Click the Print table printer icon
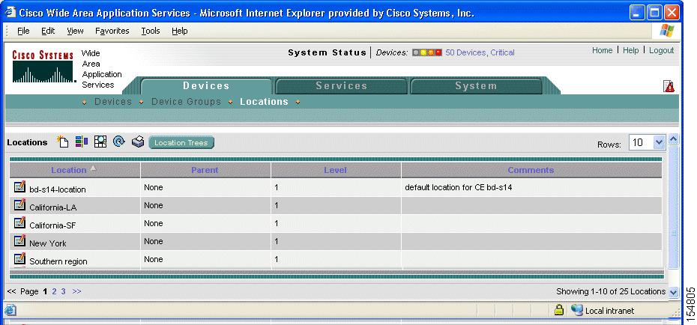 [138, 142]
